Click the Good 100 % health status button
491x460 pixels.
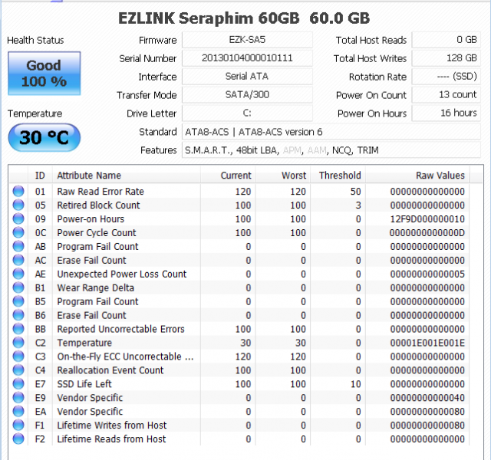44,74
